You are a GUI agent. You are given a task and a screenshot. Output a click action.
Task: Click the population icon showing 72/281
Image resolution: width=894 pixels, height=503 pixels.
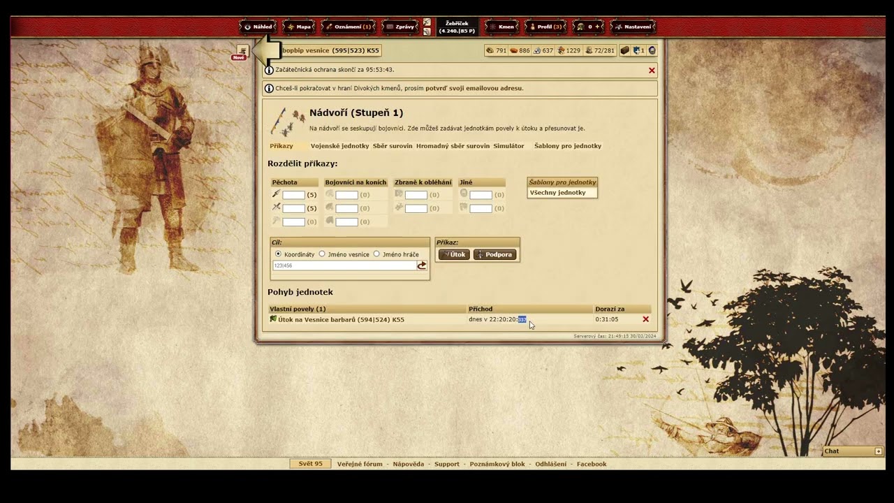(589, 50)
